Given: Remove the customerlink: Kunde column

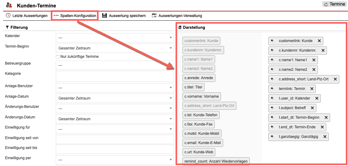Looking at the screenshot, I should coord(319,41).
